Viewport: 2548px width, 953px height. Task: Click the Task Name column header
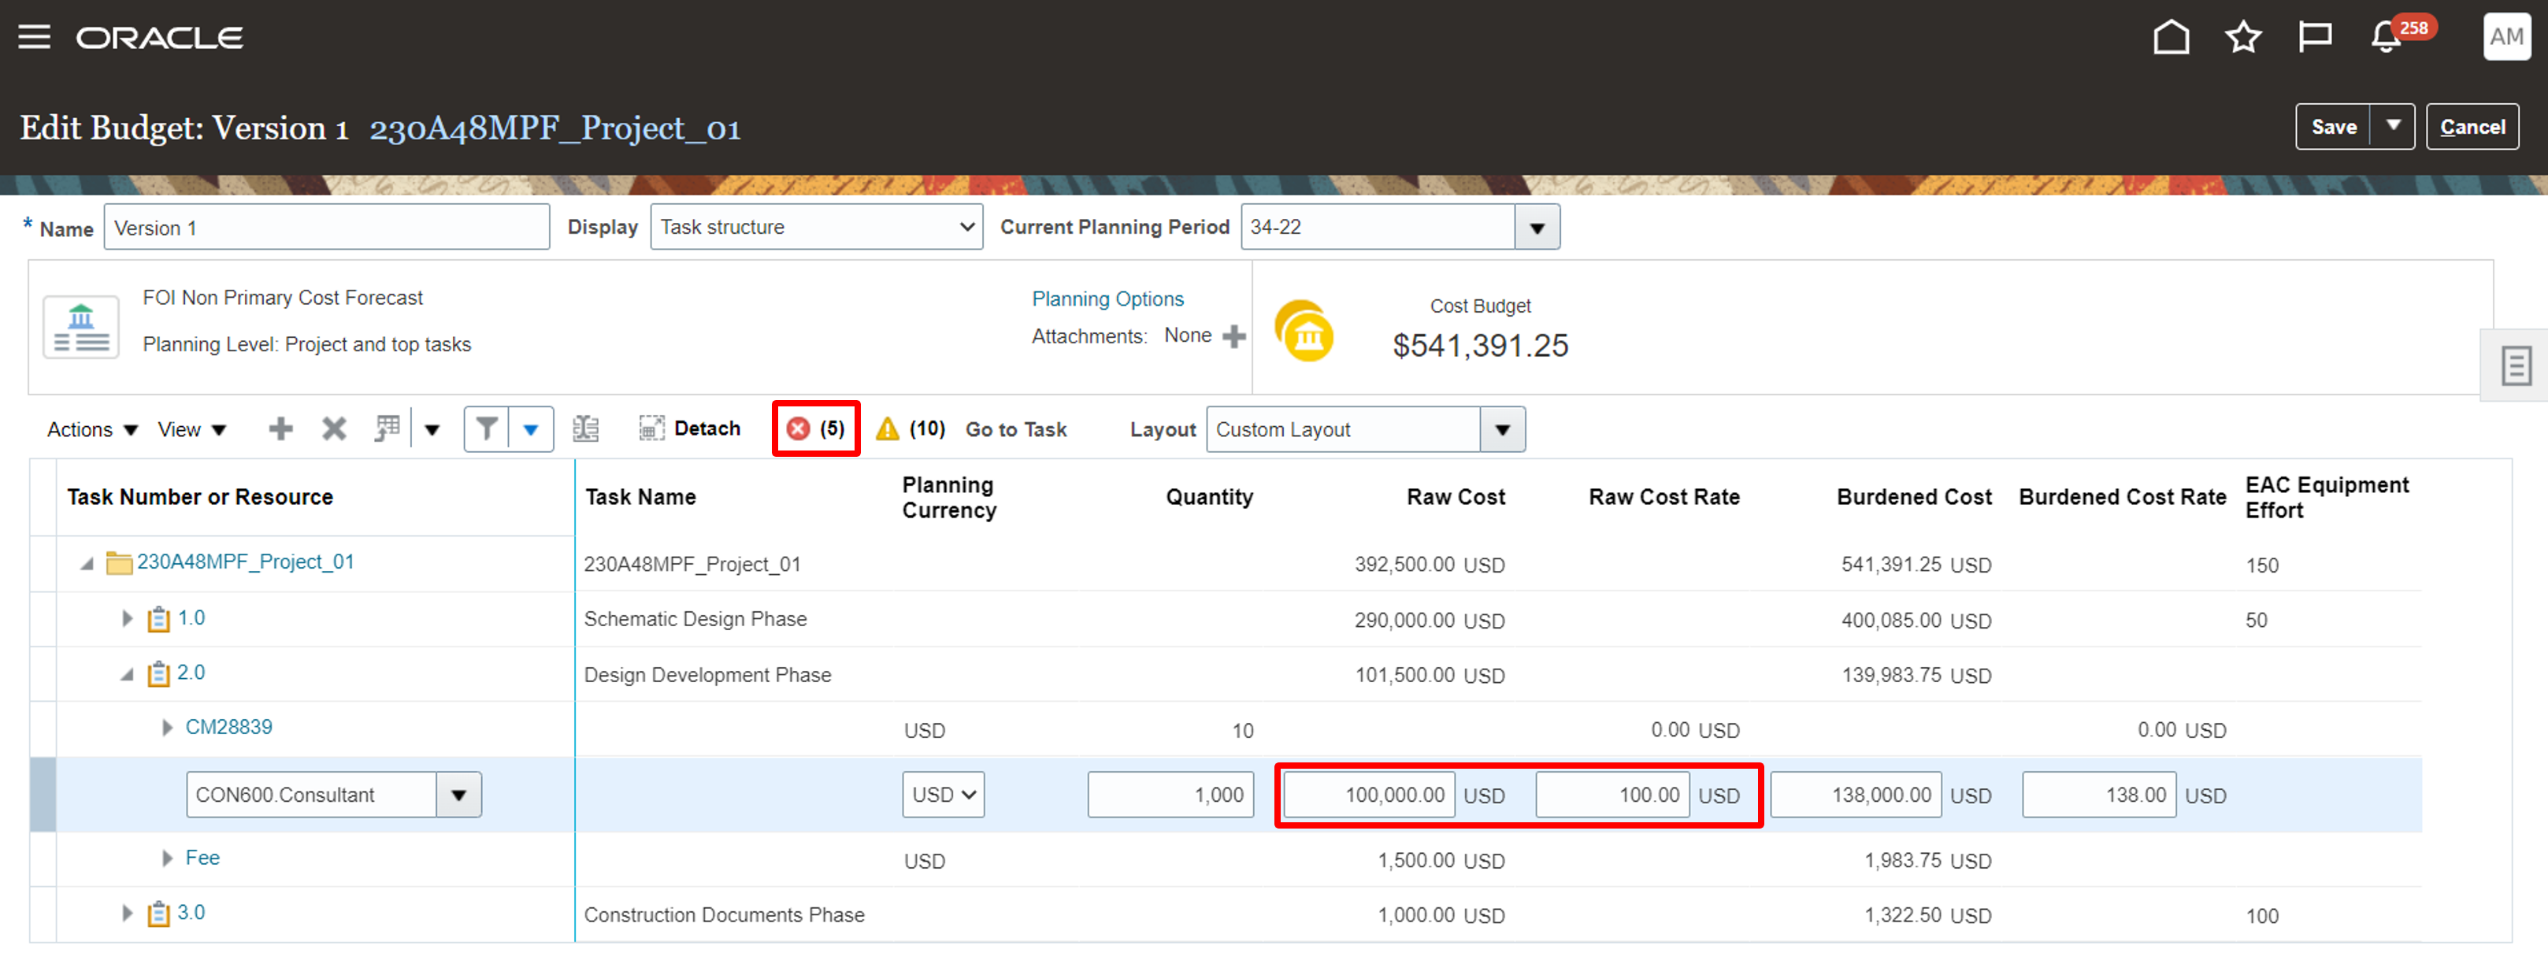click(x=640, y=497)
